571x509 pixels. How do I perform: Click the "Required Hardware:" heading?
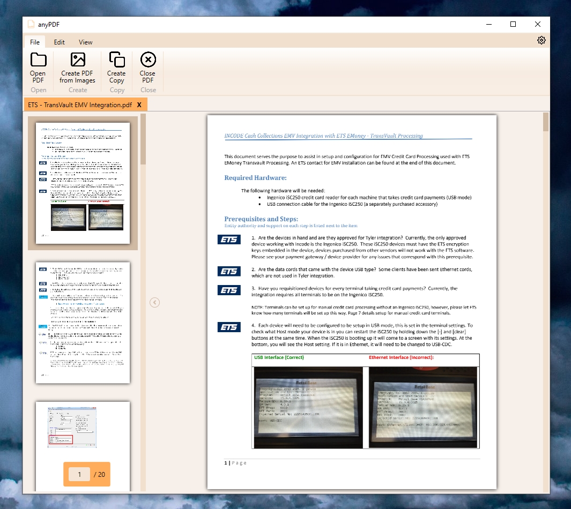click(x=255, y=178)
